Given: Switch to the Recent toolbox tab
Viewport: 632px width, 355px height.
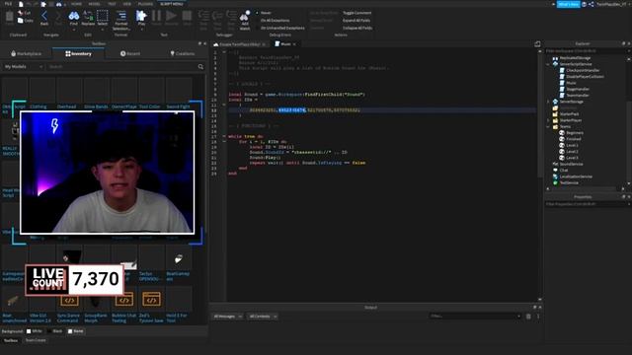Looking at the screenshot, I should (130, 53).
